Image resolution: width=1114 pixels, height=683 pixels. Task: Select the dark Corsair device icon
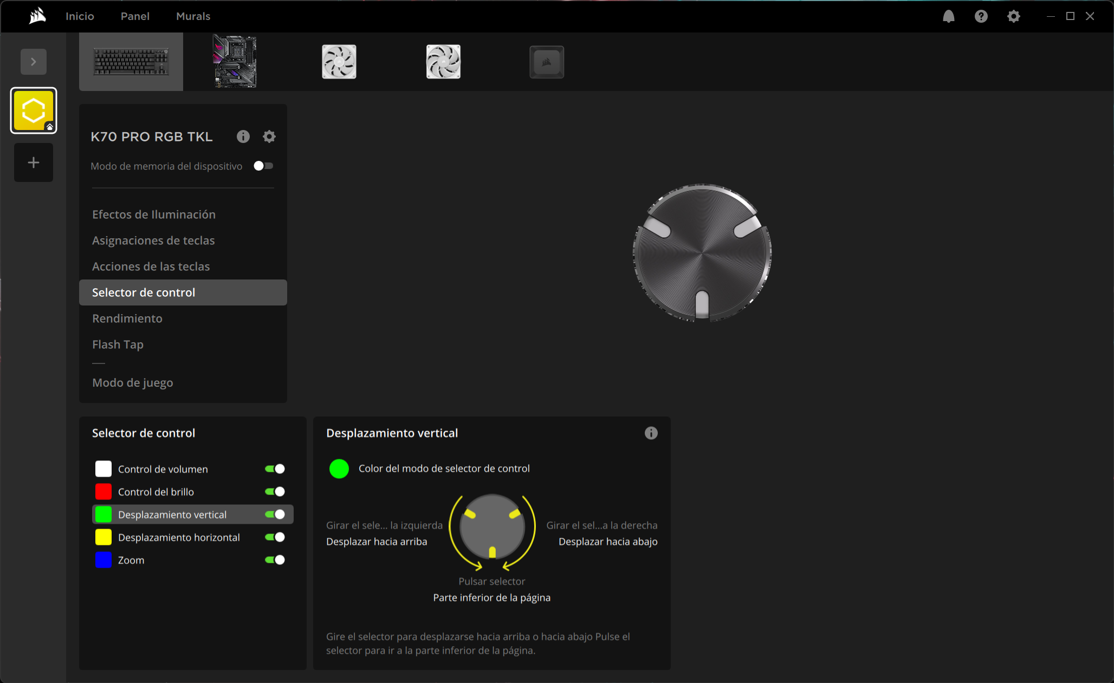click(x=547, y=62)
